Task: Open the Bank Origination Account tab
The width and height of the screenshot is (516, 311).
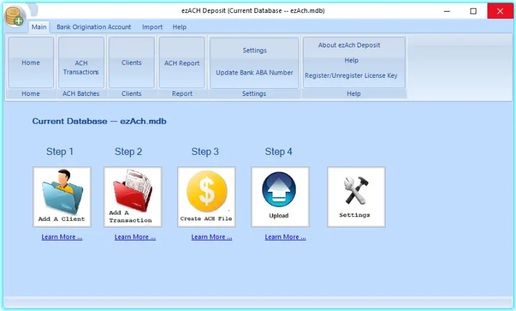Action: pos(93,27)
